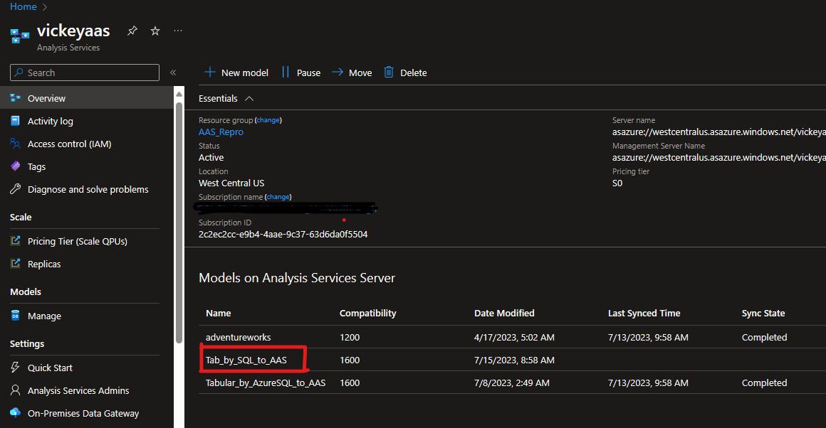The height and width of the screenshot is (428, 826).
Task: Click change next to Subscription name
Action: point(278,197)
